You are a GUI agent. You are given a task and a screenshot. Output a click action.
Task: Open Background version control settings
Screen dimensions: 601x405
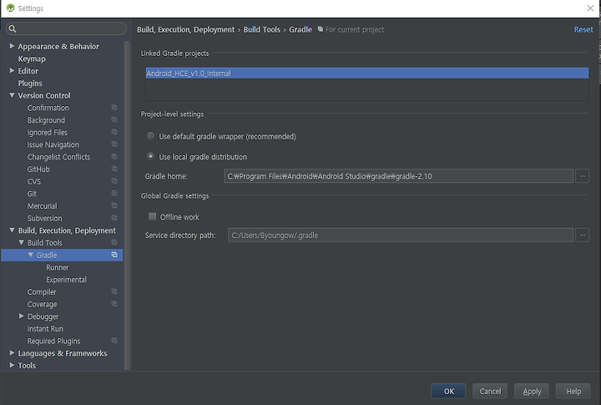(x=46, y=120)
